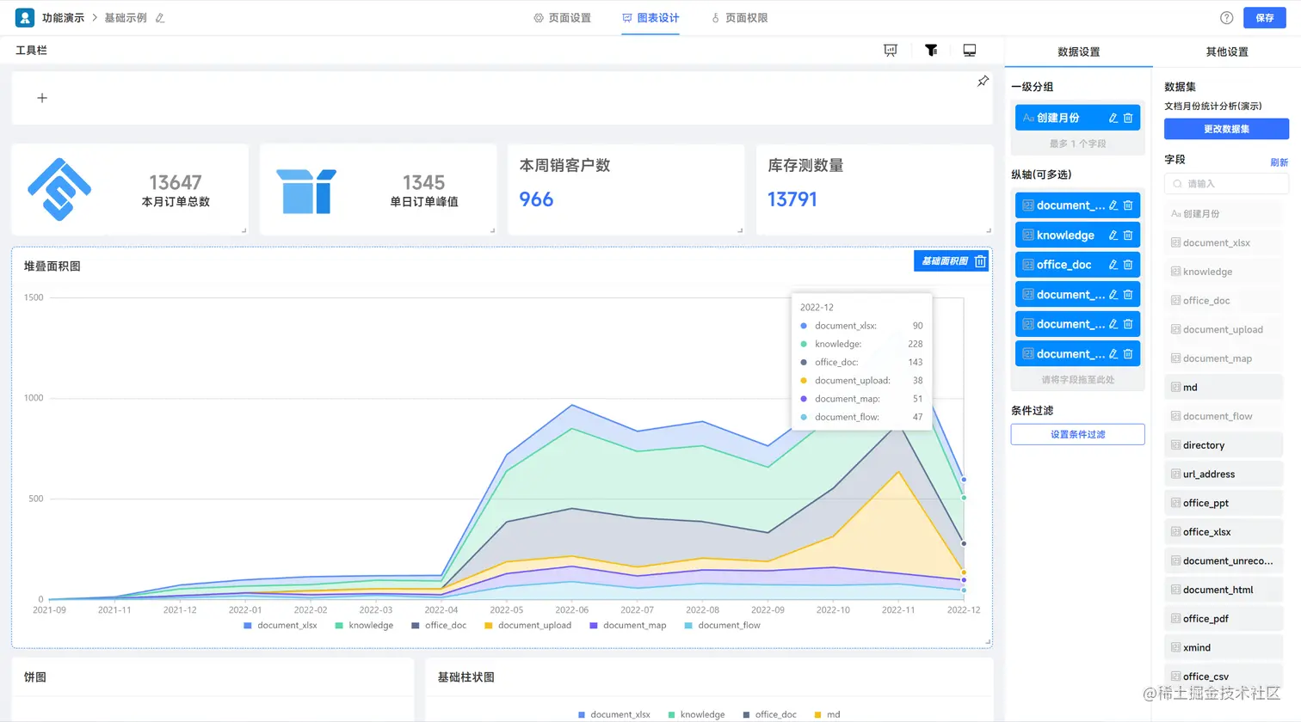Toggle knowledge in the 基础柱状图 legend

(x=696, y=715)
